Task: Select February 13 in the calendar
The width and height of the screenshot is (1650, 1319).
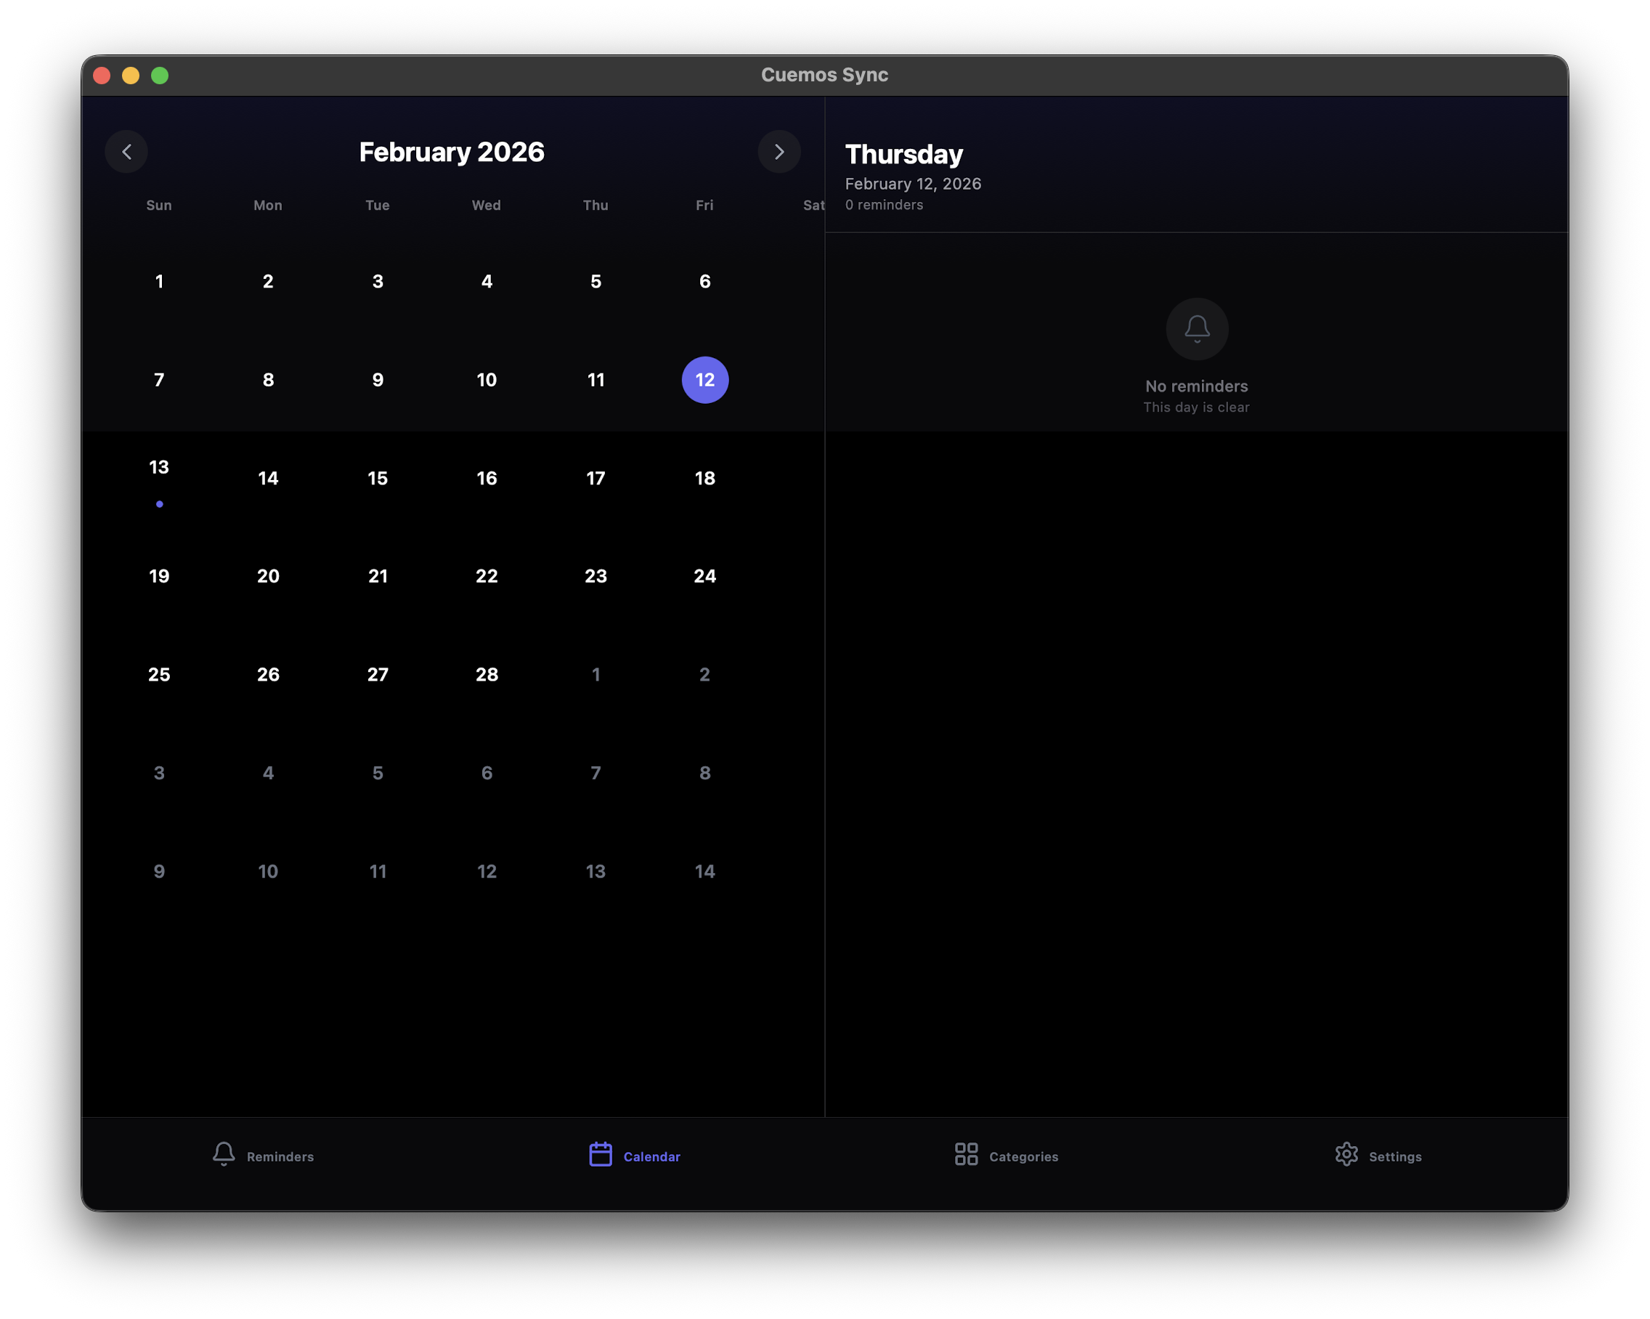Action: click(x=159, y=468)
